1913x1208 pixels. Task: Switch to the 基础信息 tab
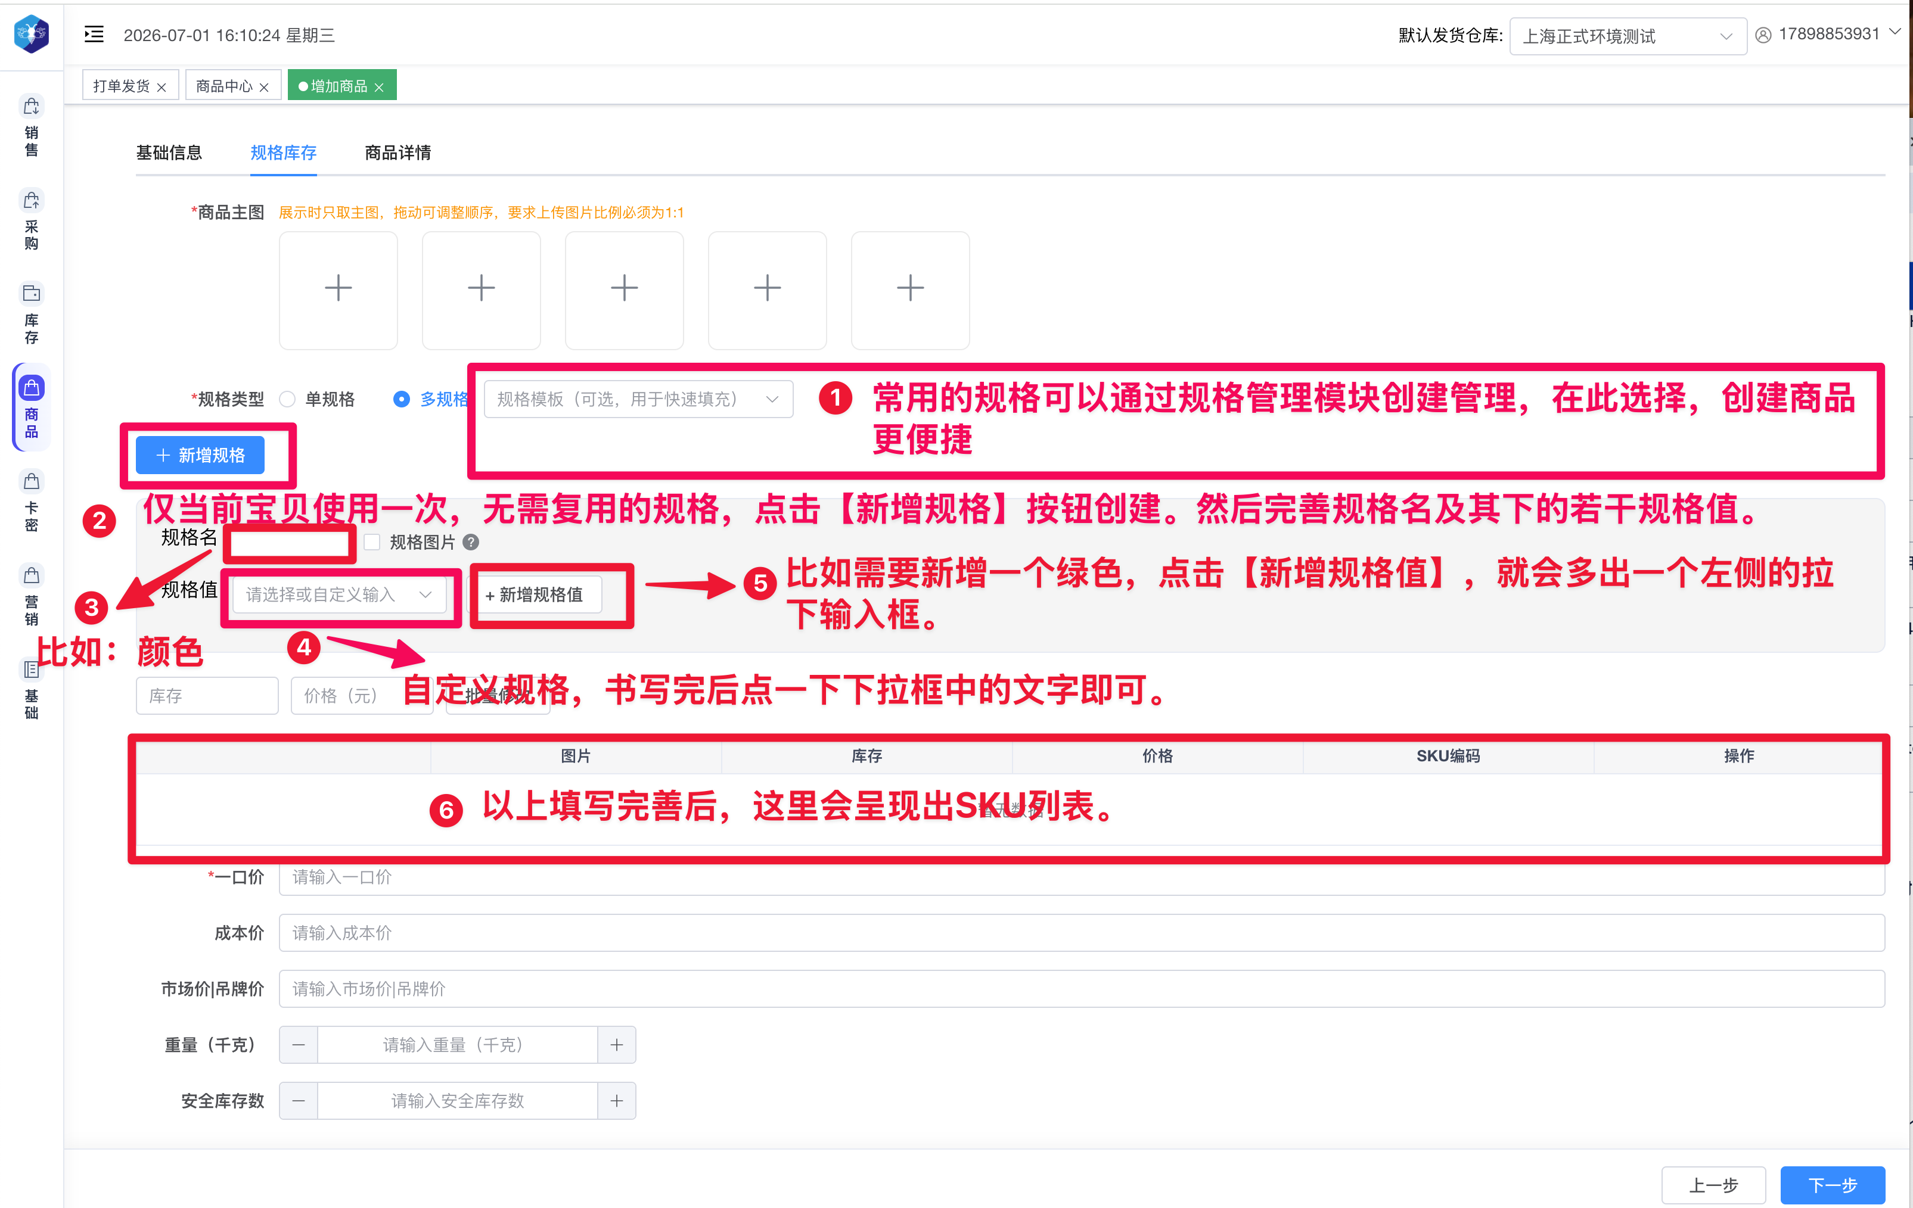[x=169, y=152]
